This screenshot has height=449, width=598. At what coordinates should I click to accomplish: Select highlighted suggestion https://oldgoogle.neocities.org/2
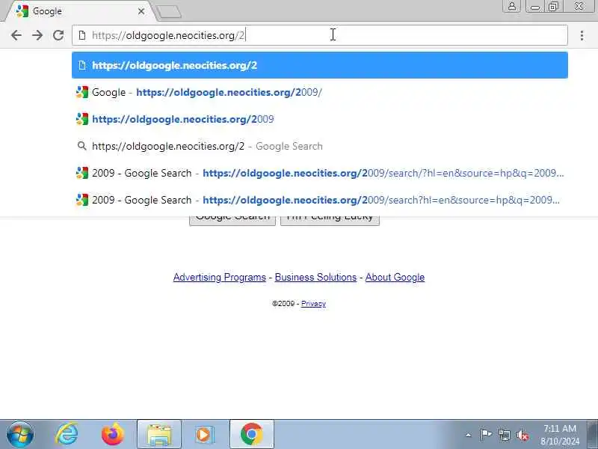(320, 65)
